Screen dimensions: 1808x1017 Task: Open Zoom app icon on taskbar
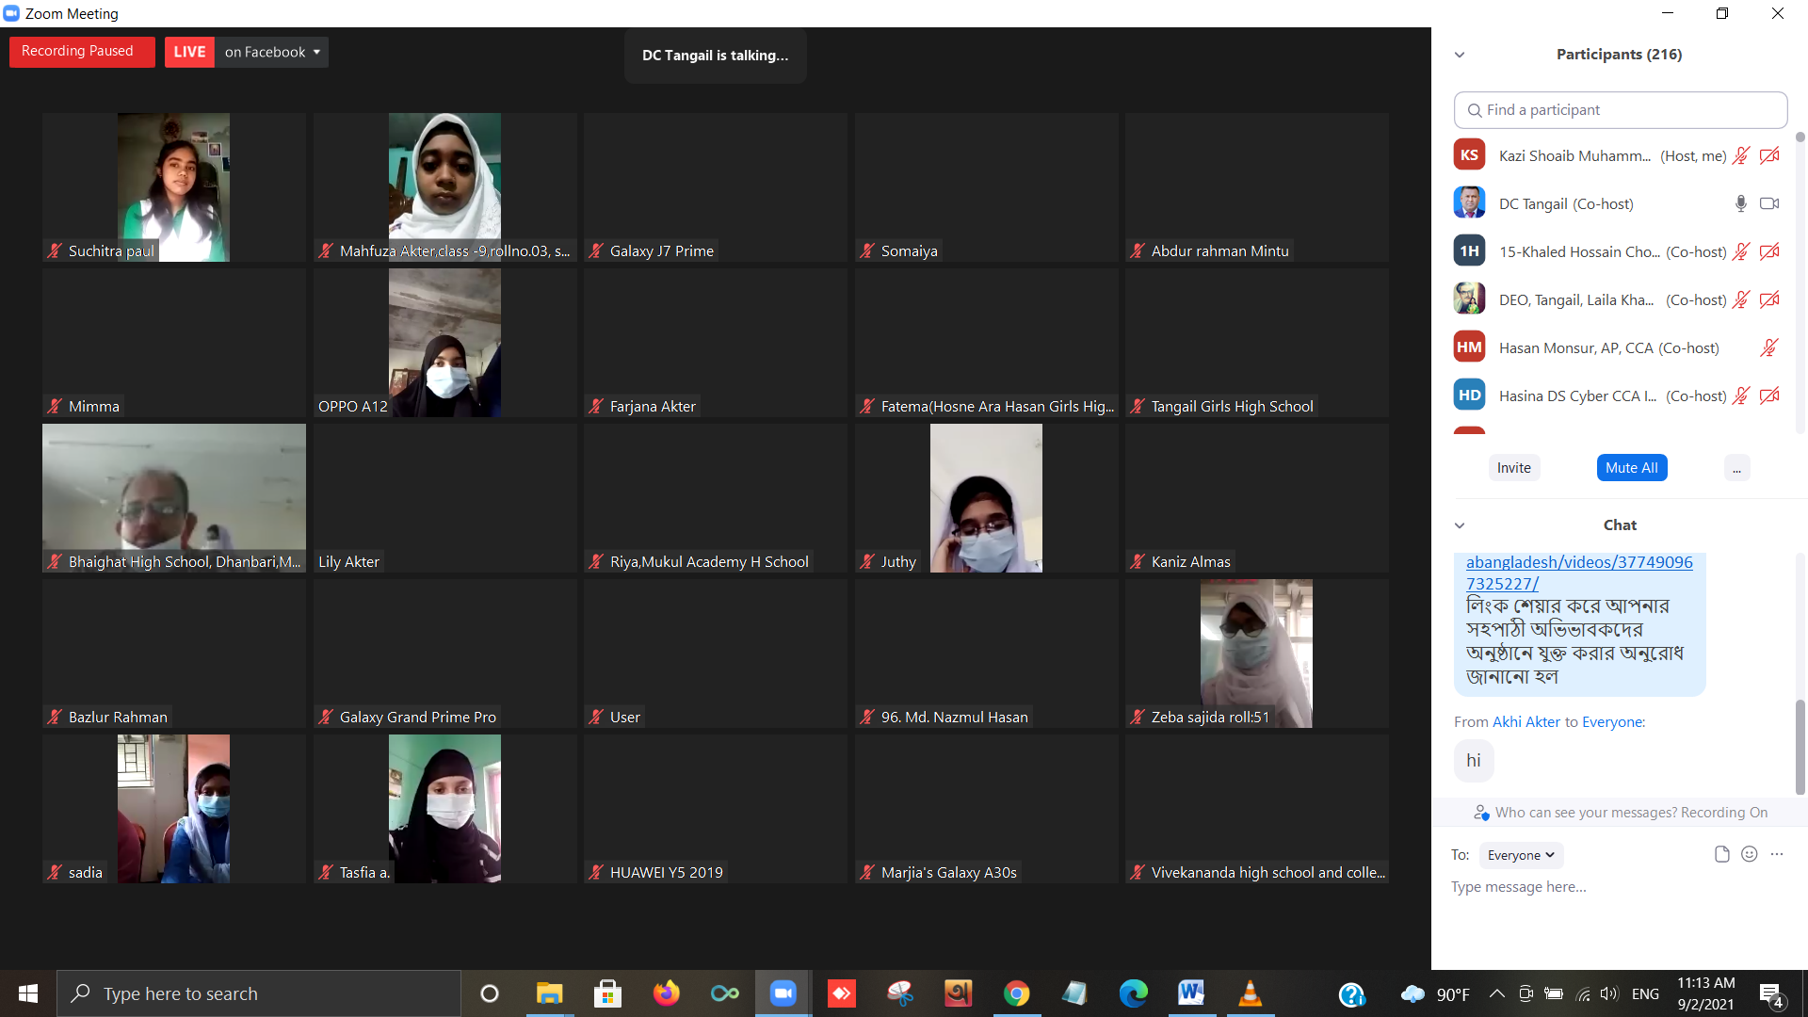pyautogui.click(x=783, y=993)
